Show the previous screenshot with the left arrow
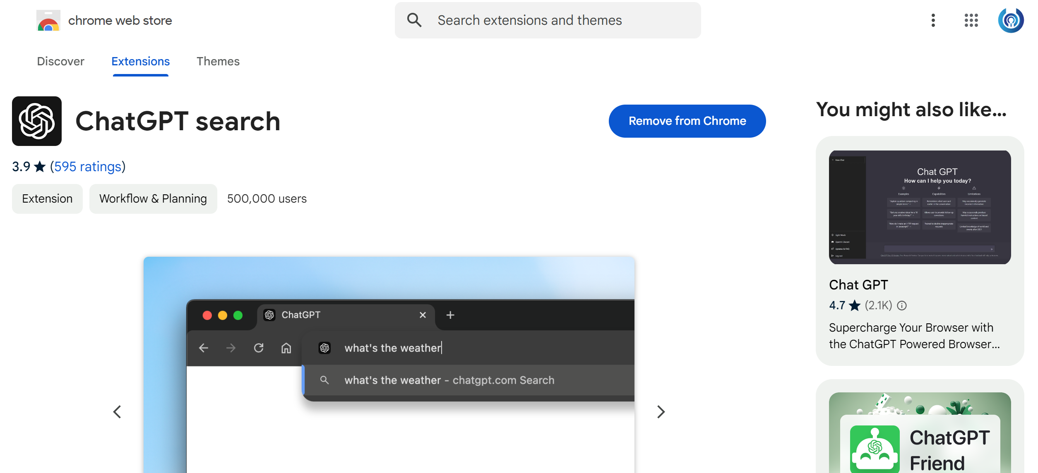This screenshot has width=1038, height=473. [x=117, y=412]
